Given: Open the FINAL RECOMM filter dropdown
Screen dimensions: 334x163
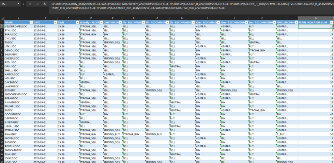Looking at the screenshot, I should pyautogui.click(x=296, y=23).
